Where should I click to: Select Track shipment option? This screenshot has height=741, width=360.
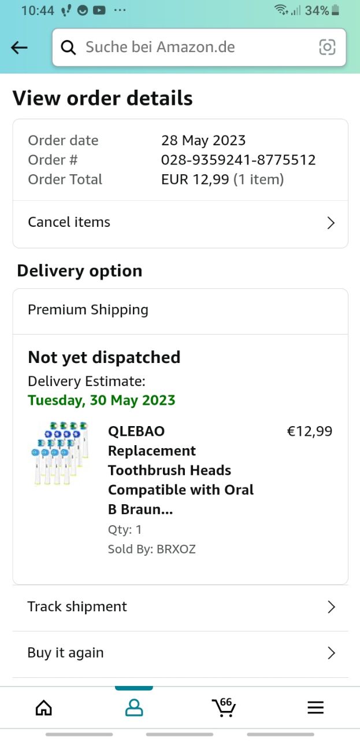click(x=77, y=607)
